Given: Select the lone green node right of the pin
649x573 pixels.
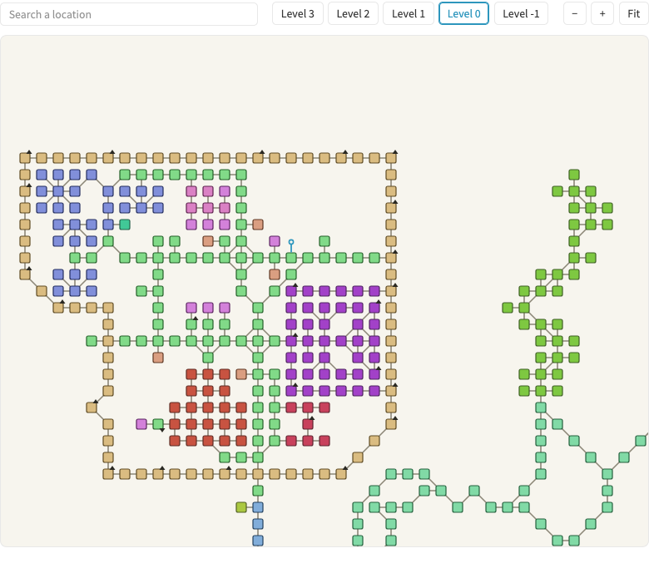Looking at the screenshot, I should [x=324, y=241].
